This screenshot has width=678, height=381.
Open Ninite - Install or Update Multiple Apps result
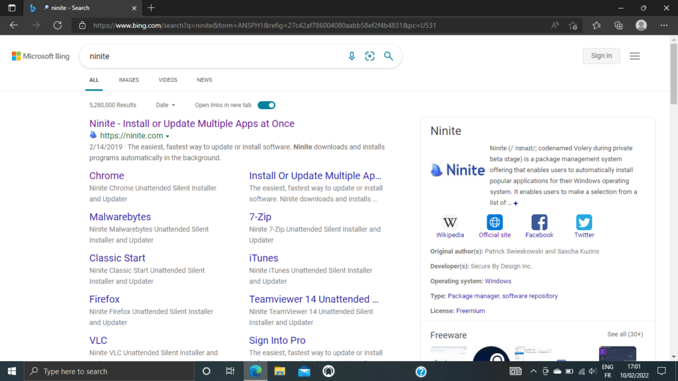point(191,124)
